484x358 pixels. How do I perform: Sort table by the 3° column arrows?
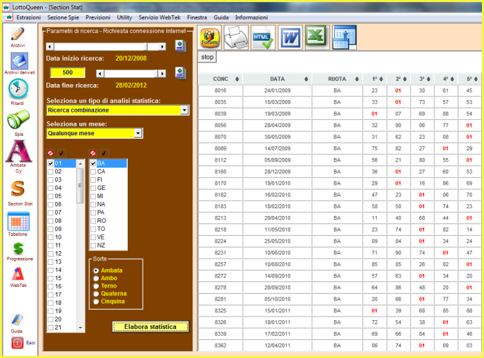point(429,79)
